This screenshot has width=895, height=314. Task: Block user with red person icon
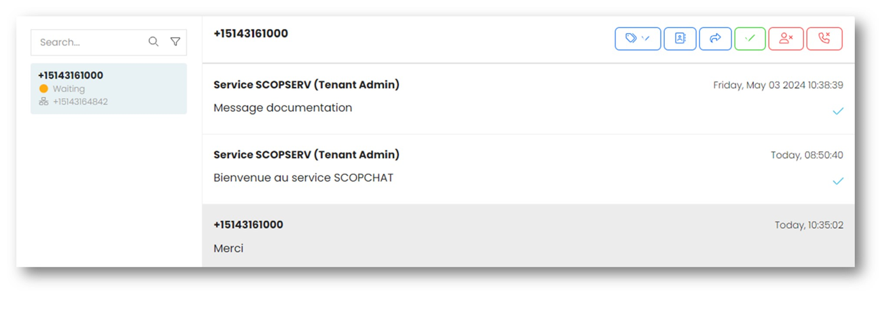pos(786,39)
